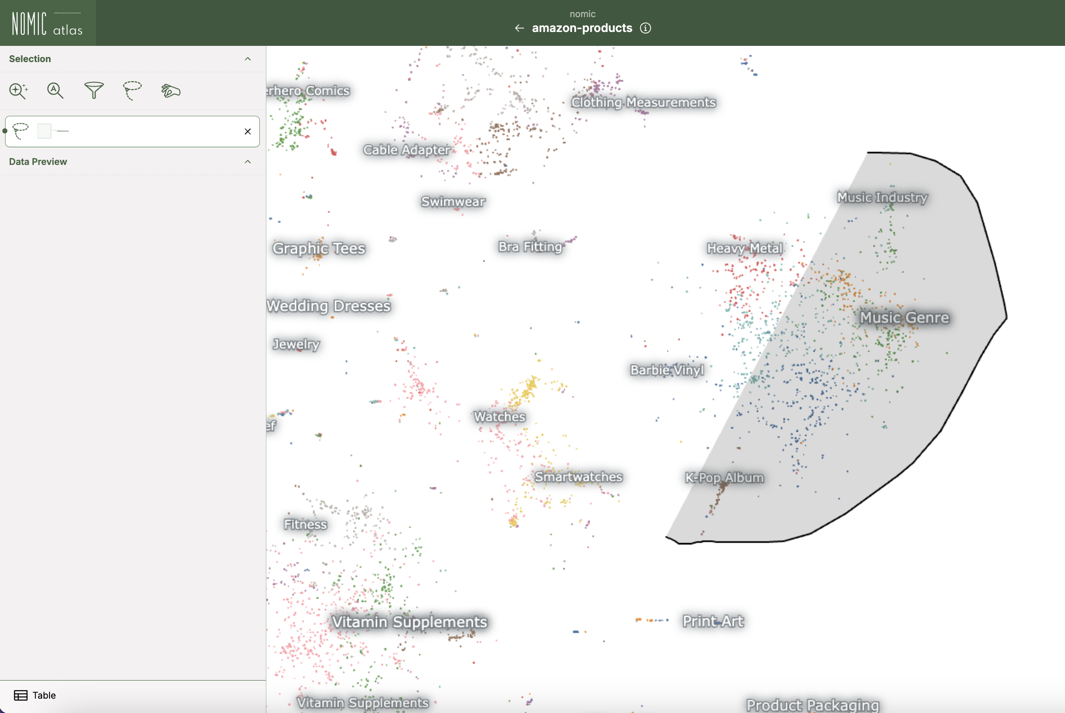
Task: Click the Watches cluster label
Action: tap(499, 416)
